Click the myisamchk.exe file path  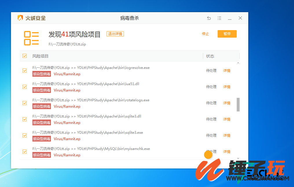pos(91,149)
